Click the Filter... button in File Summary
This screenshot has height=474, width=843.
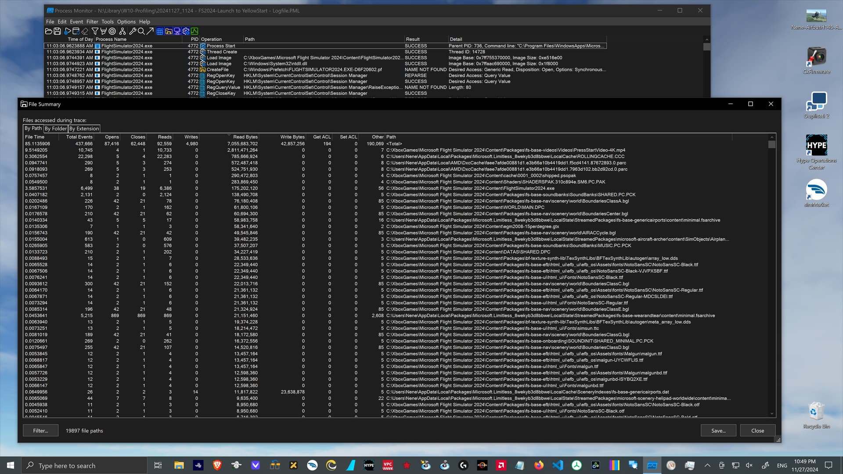coord(40,431)
